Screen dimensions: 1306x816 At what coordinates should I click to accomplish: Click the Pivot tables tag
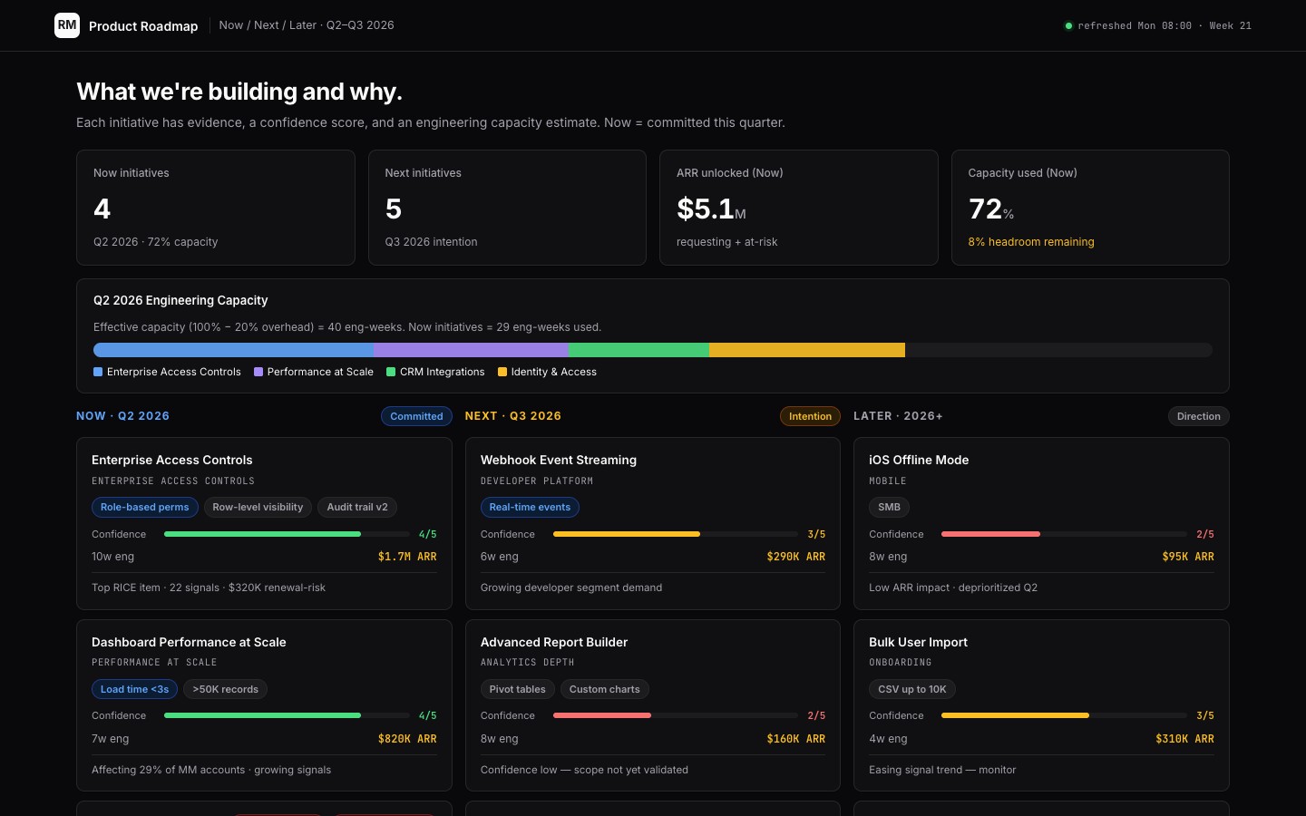point(518,689)
